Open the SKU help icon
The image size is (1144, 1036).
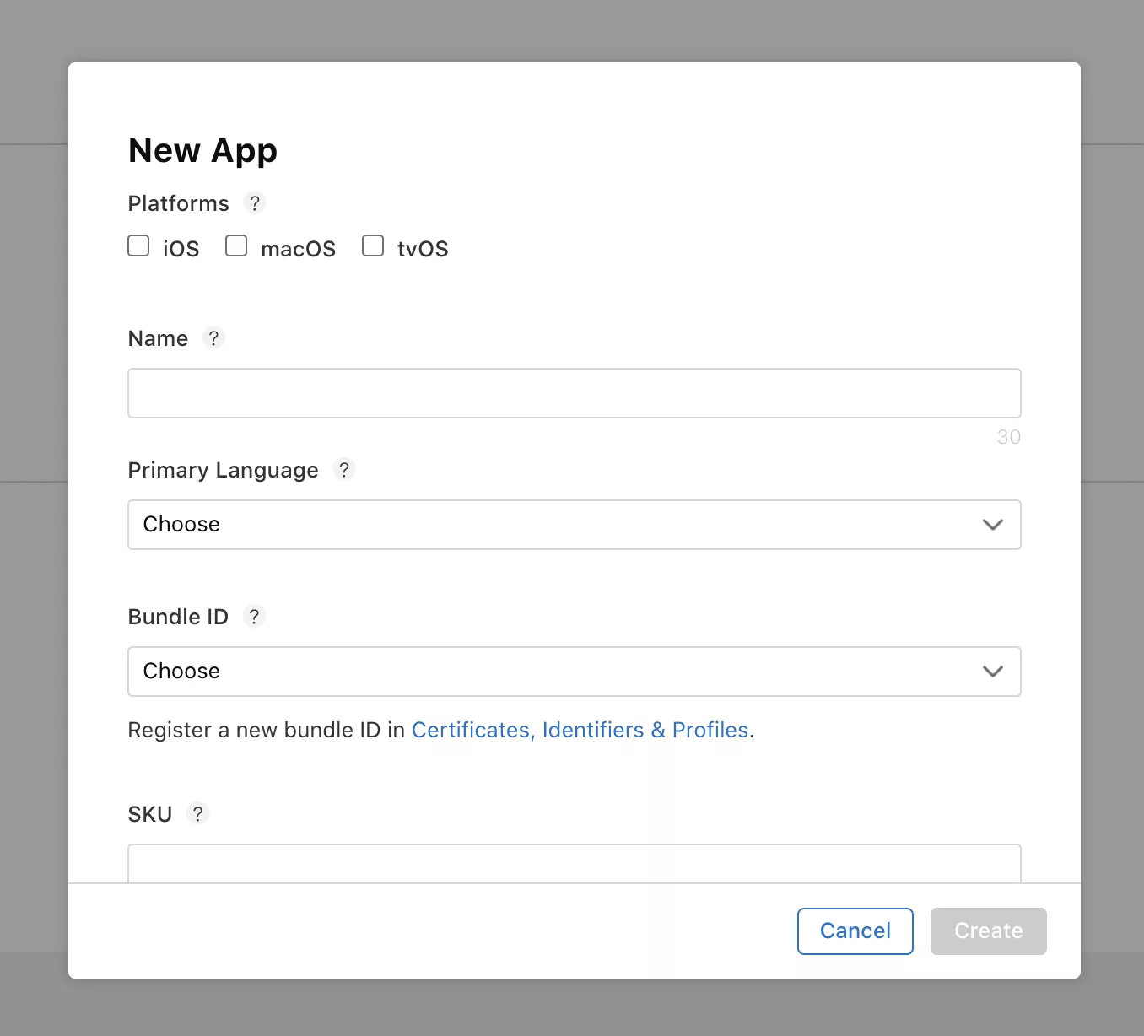198,814
